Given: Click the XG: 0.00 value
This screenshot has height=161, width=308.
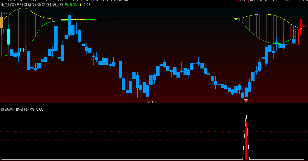Looking at the screenshot, I should point(36,109).
